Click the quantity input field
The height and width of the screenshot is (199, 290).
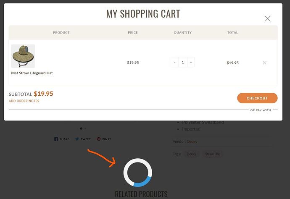tap(183, 63)
